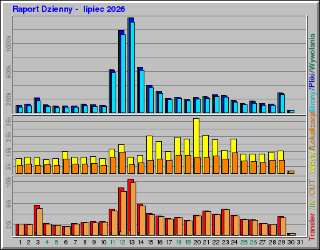The height and width of the screenshot is (250, 320).
Task: Select day 30 label on x-axis
Action: (x=291, y=242)
